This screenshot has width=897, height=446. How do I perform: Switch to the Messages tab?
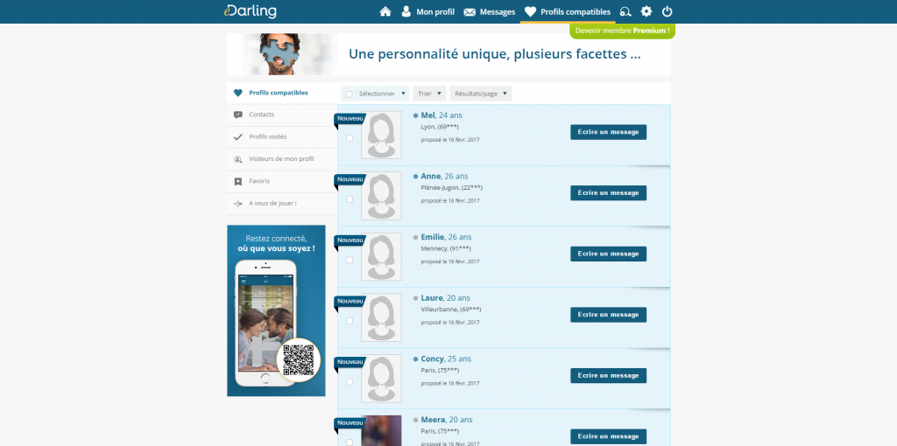pyautogui.click(x=489, y=11)
